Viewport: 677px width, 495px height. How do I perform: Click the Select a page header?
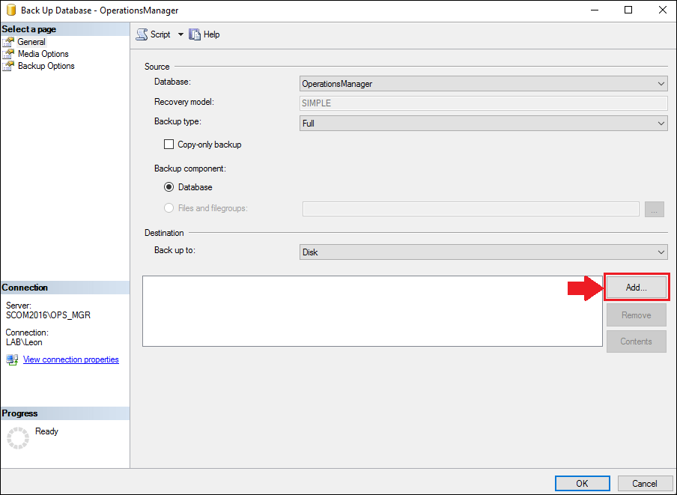point(64,29)
